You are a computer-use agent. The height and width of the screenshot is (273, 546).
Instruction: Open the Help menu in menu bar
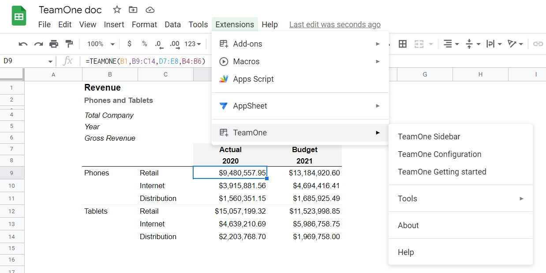270,25
